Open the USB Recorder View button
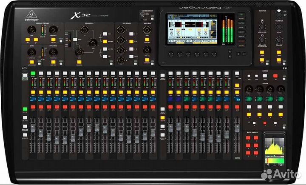 pos(152,19)
